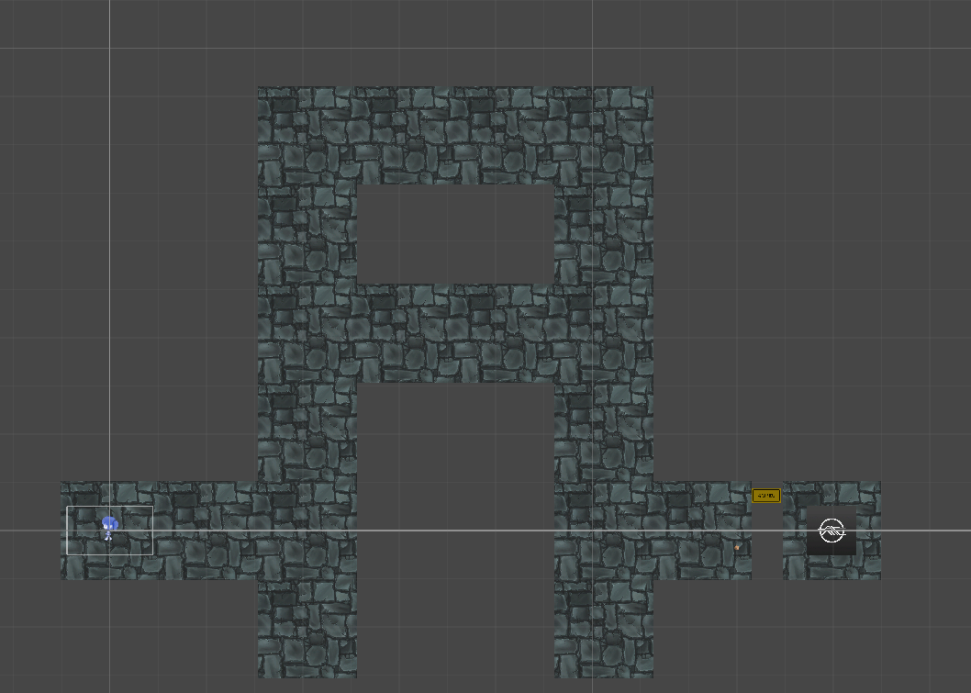This screenshot has width=971, height=693.
Task: Click the narrow gap below the yellow sign
Action: pos(767,543)
